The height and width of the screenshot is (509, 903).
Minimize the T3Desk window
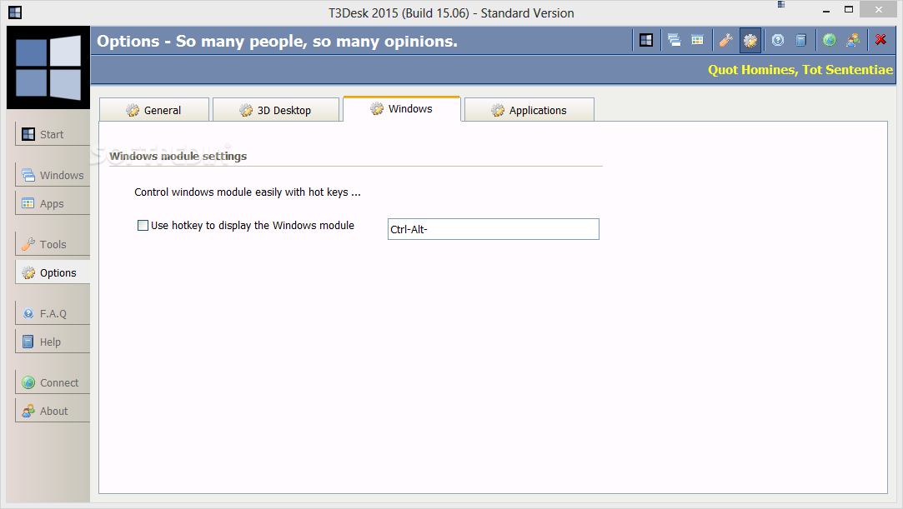click(825, 10)
